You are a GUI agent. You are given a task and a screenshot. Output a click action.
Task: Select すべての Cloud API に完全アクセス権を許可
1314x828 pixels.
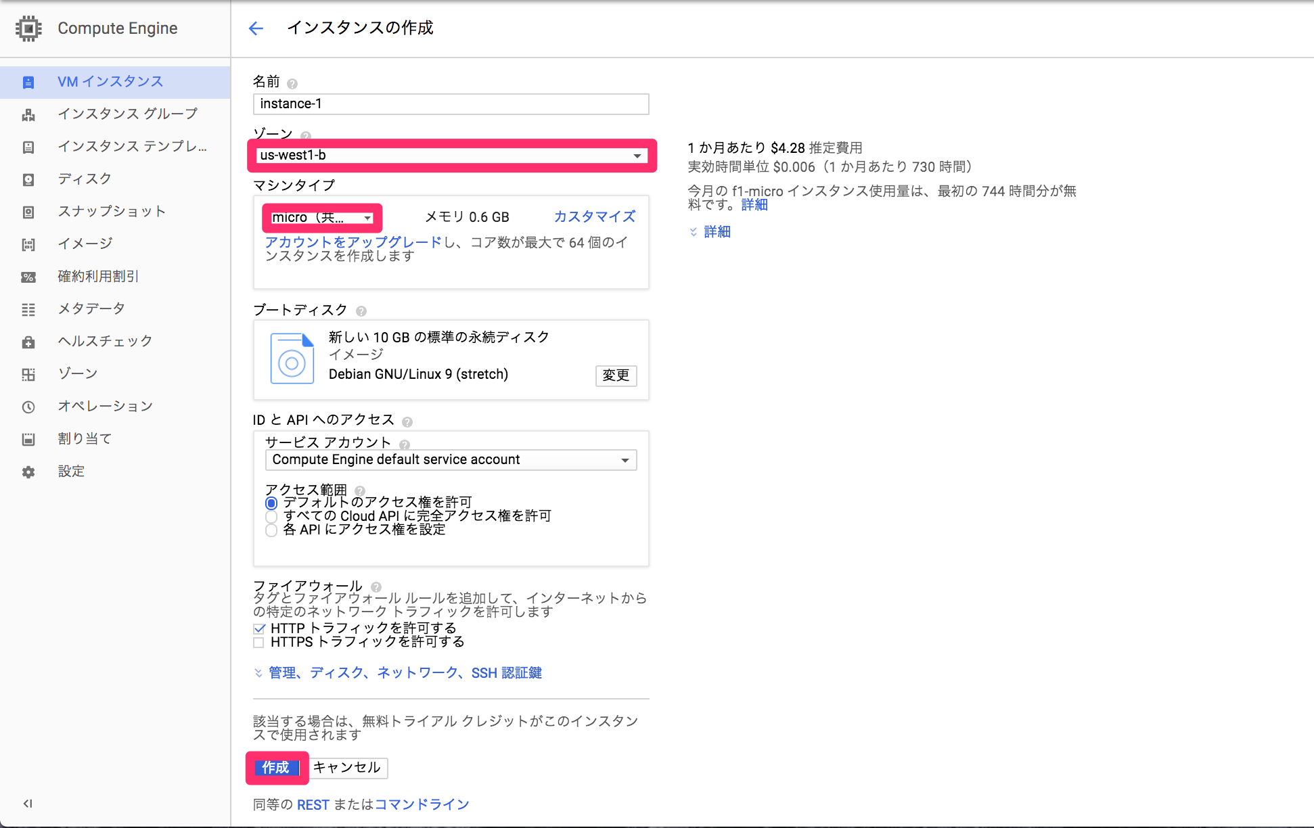[271, 517]
